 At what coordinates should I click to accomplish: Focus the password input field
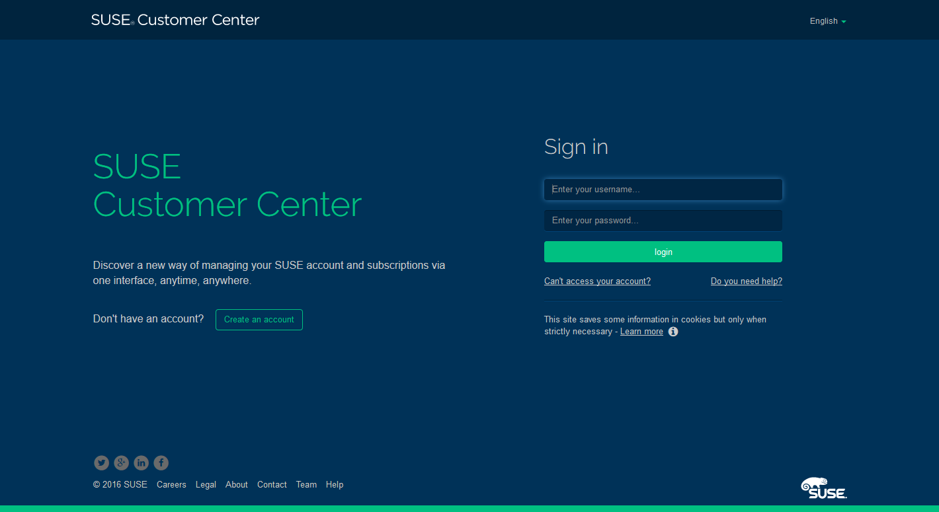pyautogui.click(x=663, y=221)
